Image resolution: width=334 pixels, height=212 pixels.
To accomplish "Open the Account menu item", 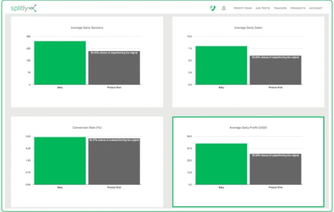I will [x=316, y=8].
